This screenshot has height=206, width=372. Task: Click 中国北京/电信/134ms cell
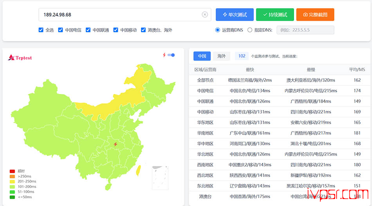tap(250, 90)
